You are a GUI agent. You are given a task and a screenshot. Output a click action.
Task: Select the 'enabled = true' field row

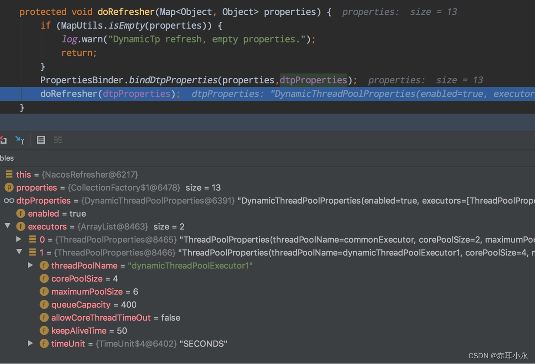pyautogui.click(x=267, y=214)
